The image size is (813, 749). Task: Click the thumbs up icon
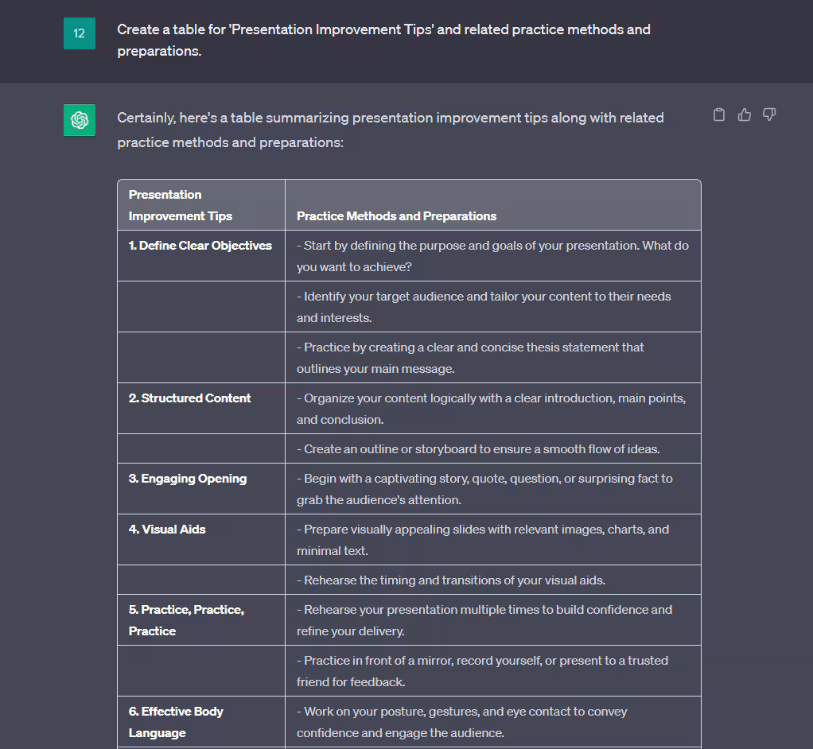coord(745,115)
